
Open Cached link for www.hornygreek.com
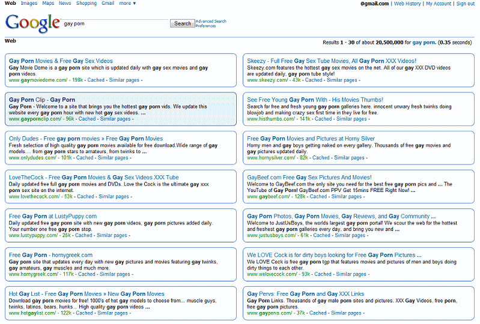coord(87,274)
